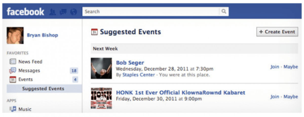
Task: Open Bryan Bishop profile picture
Action: point(15,36)
